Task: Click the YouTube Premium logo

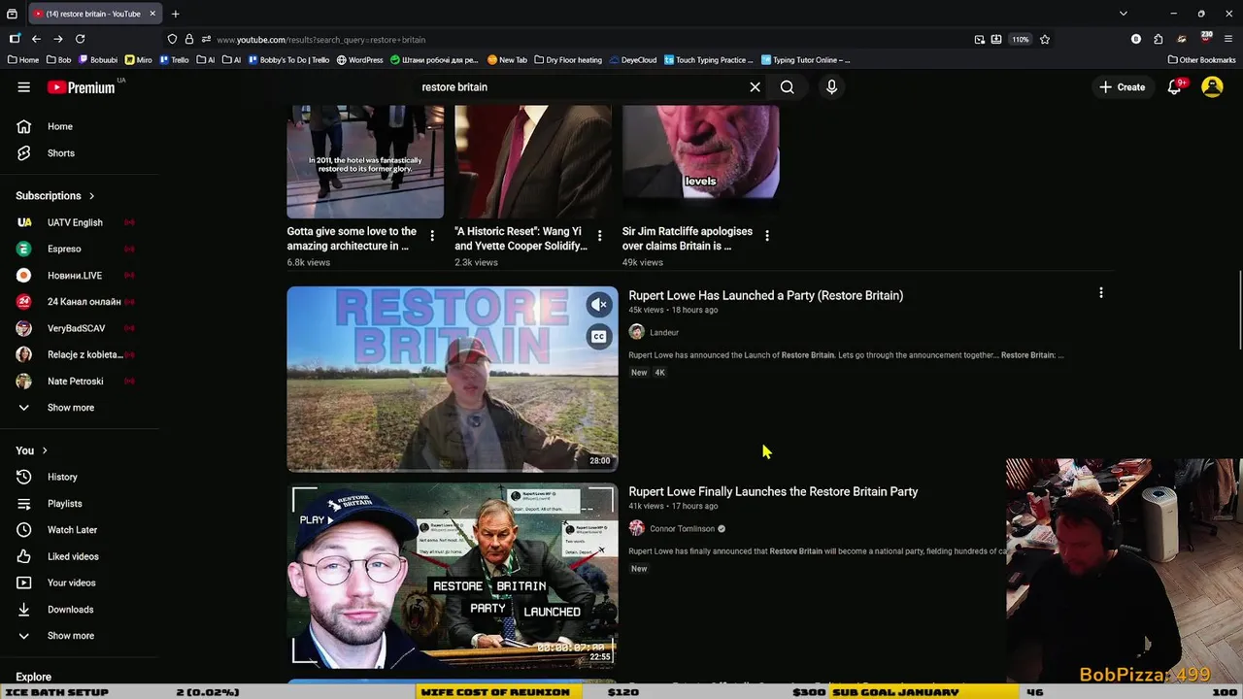Action: coord(82,87)
